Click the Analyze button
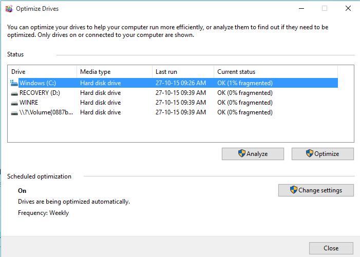This screenshot has width=360, height=257. coord(253,154)
